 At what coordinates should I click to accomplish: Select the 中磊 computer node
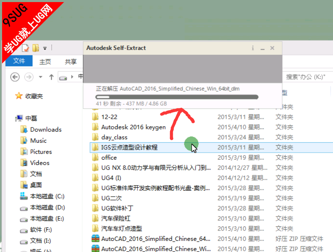tap(26, 118)
